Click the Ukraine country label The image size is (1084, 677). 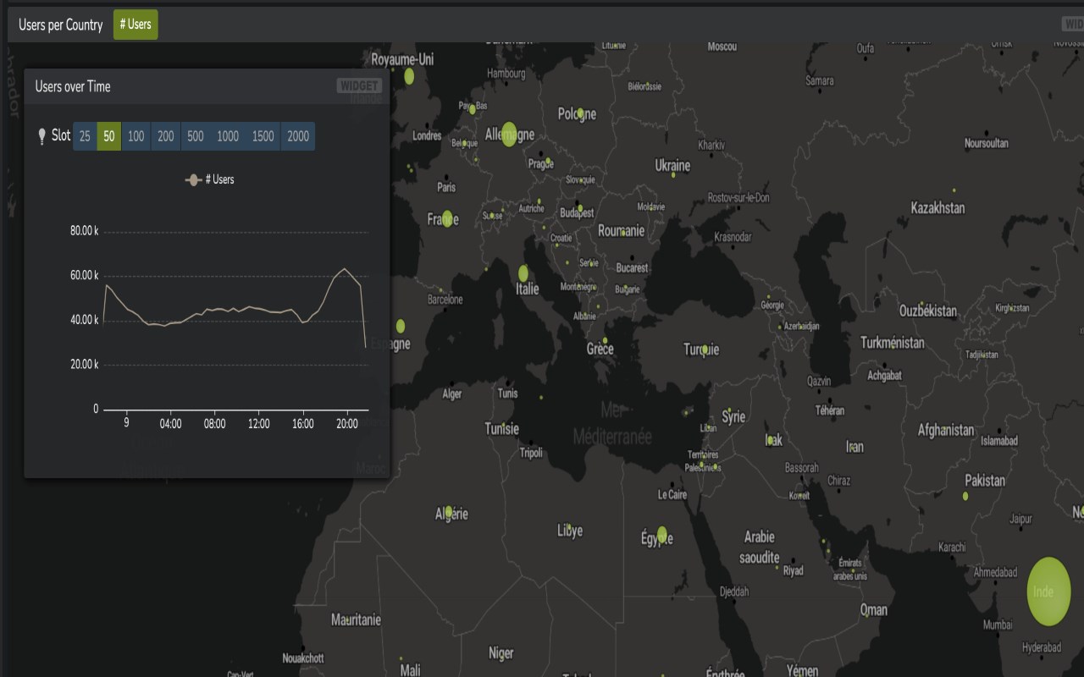pyautogui.click(x=672, y=166)
